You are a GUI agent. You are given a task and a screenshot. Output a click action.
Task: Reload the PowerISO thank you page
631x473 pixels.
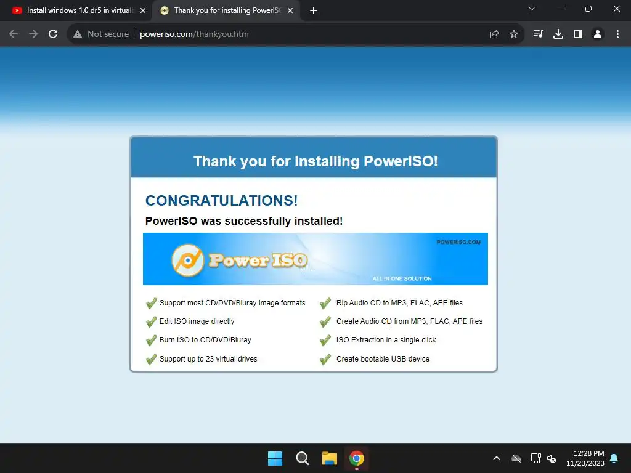(53, 34)
